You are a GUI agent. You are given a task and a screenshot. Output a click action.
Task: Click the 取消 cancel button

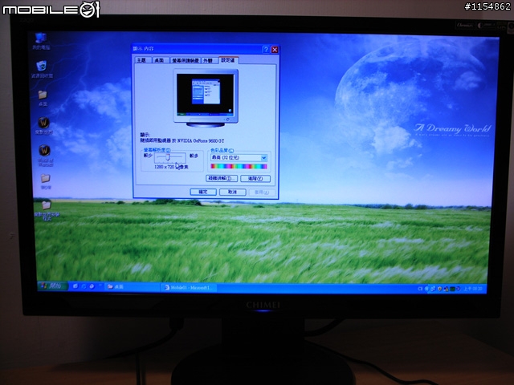click(232, 192)
